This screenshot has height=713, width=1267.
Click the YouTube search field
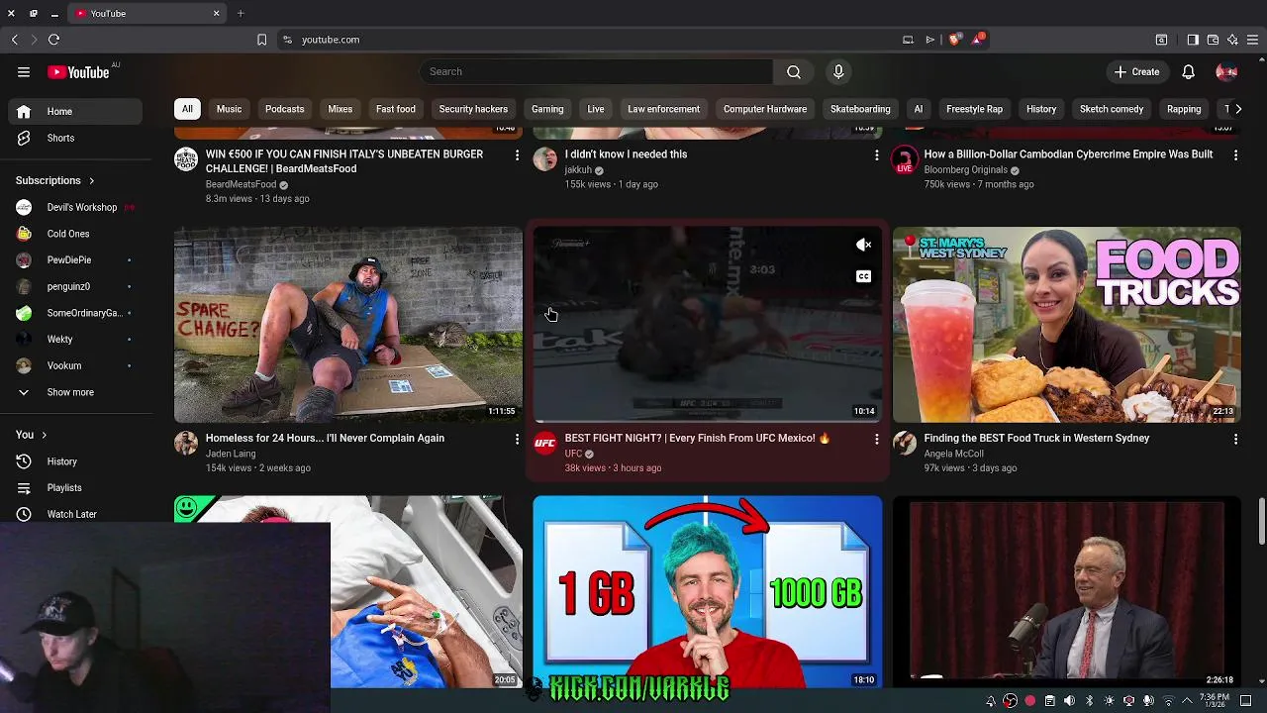[x=596, y=71]
